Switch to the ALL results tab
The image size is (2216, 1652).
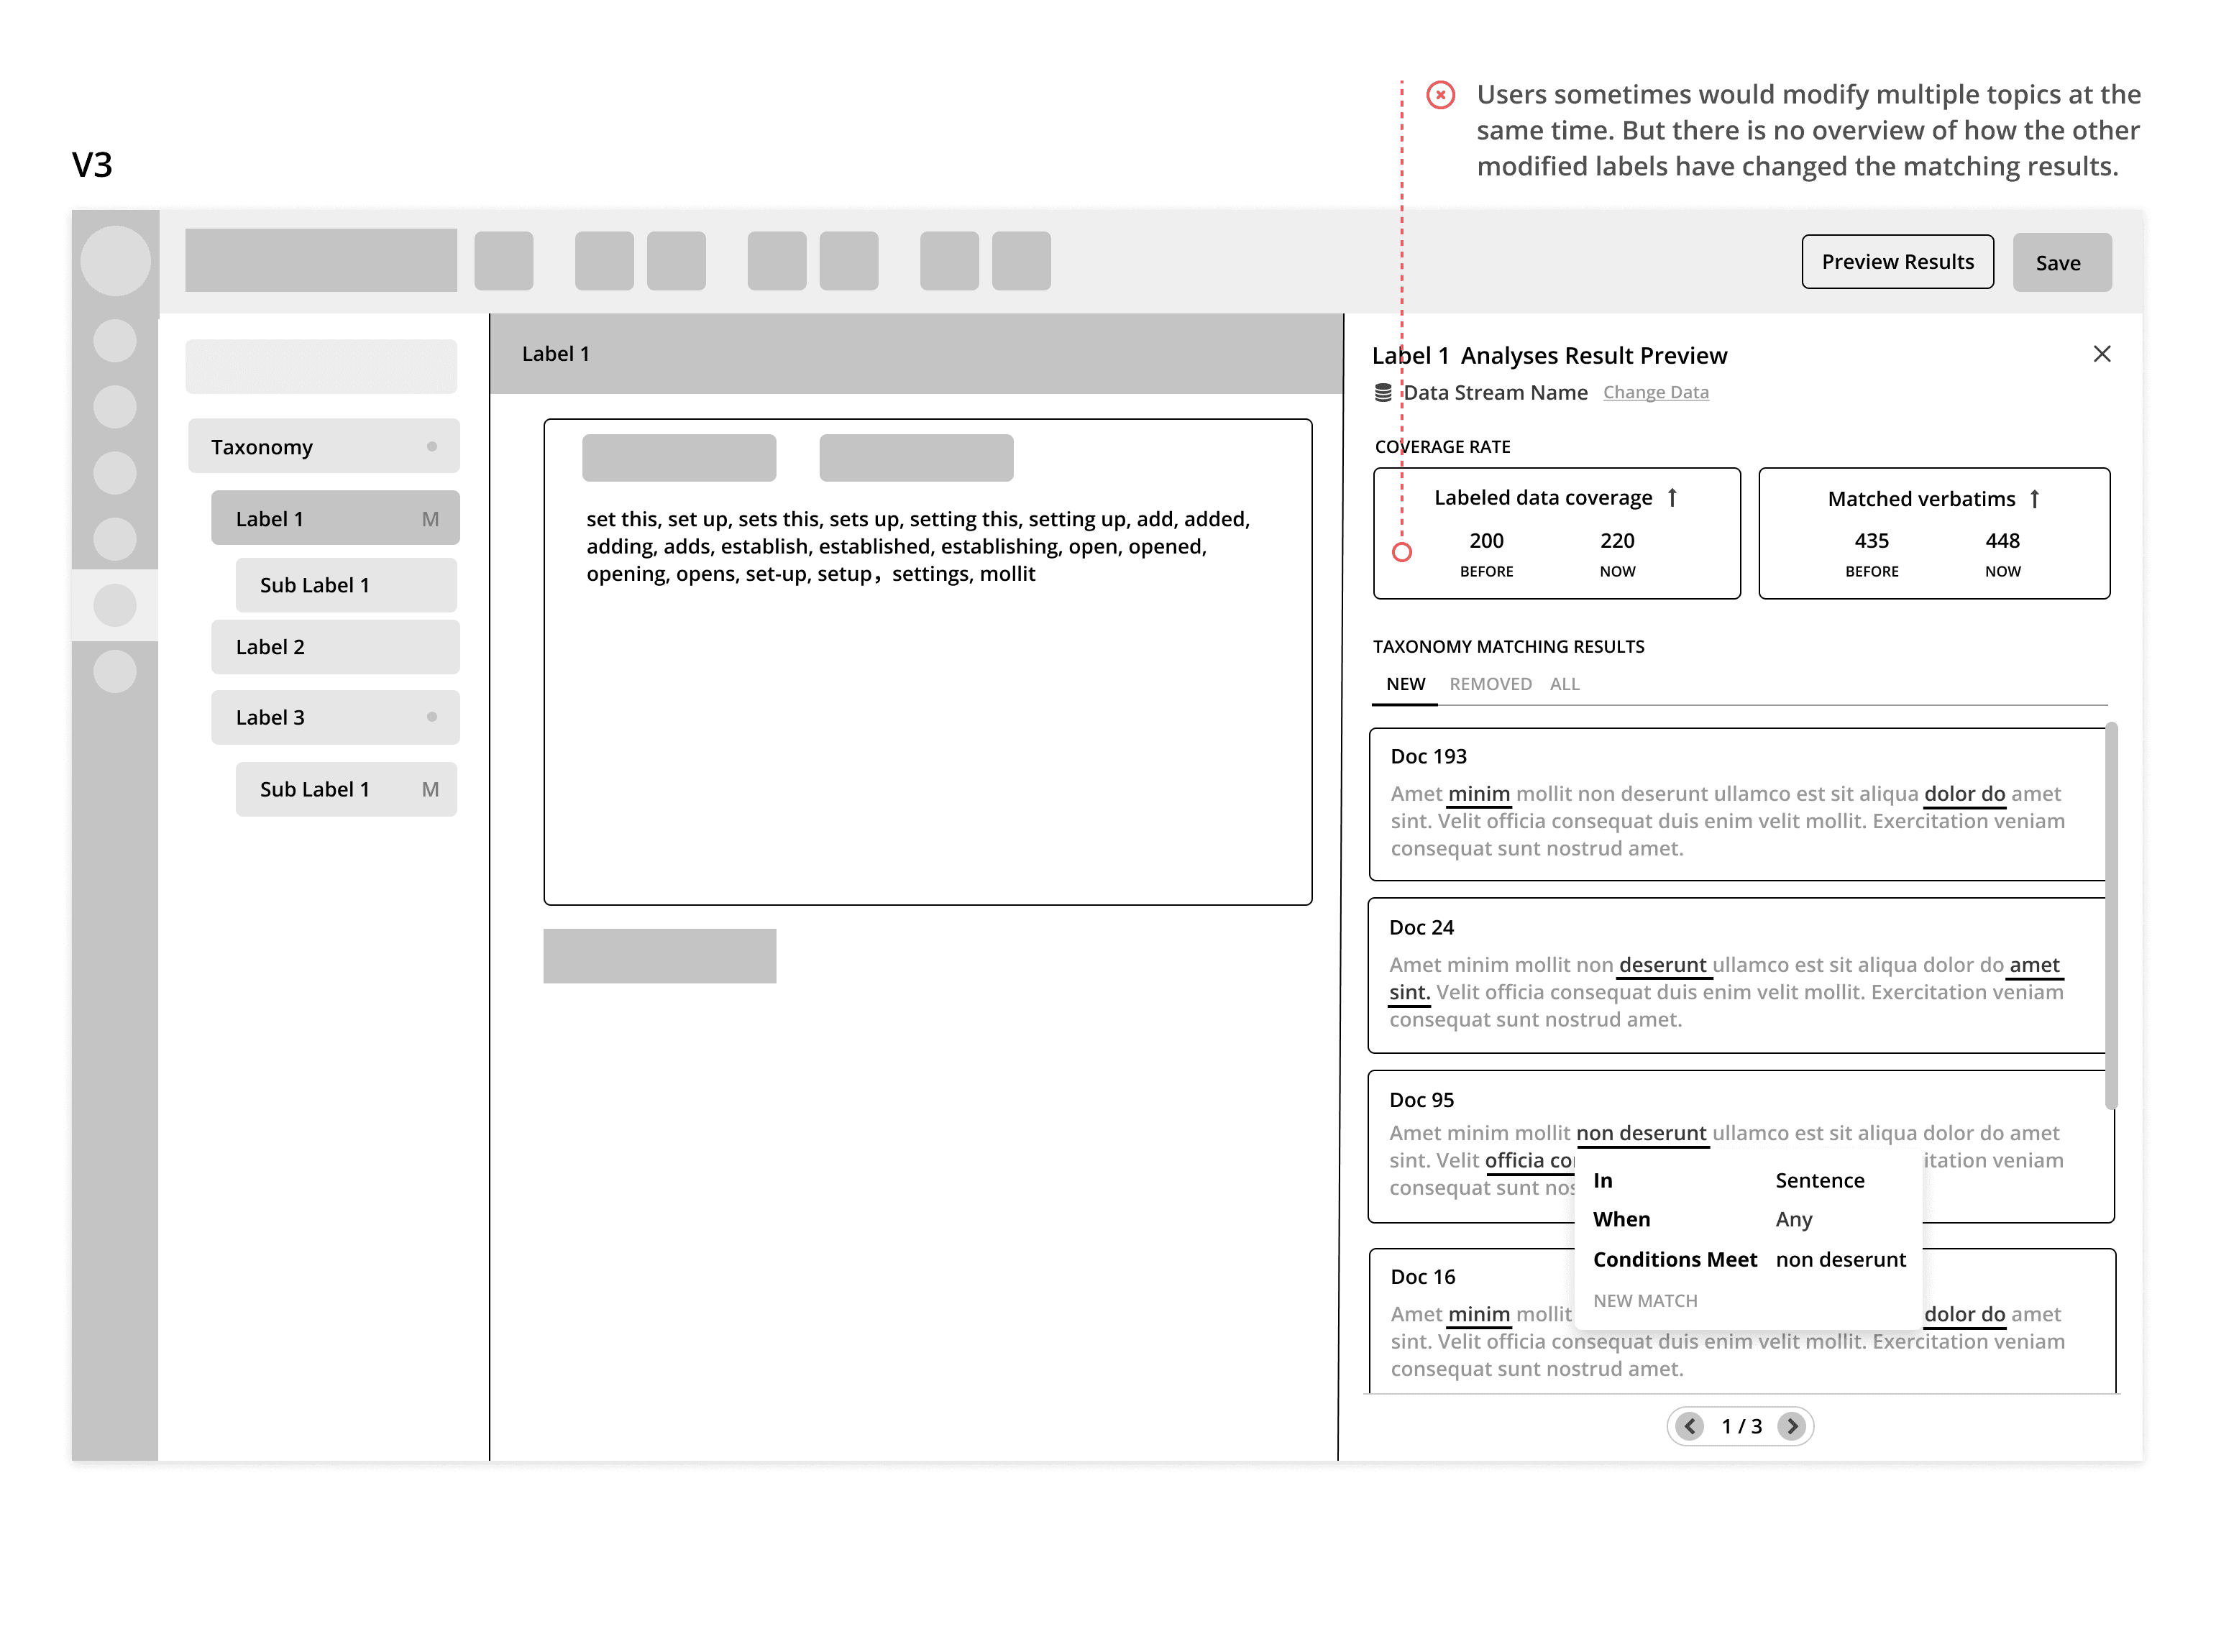1564,684
